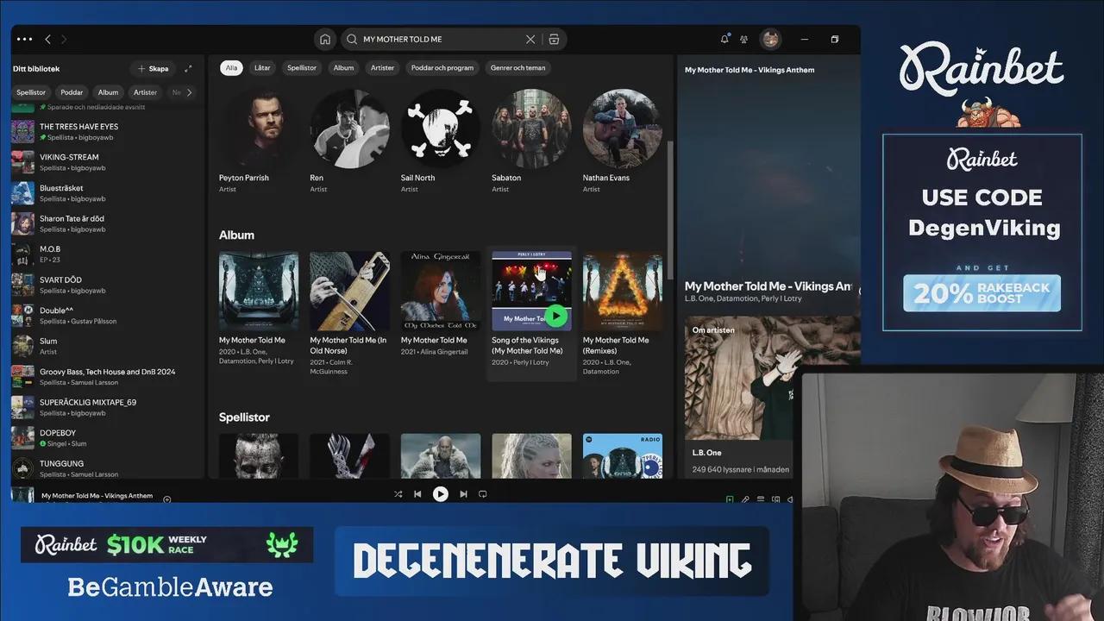Open the Double^^ playlist

108,315
